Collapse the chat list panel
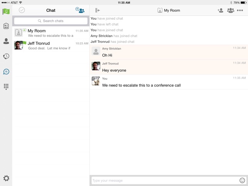Image resolution: width=248 pixels, height=186 pixels. coord(98,10)
